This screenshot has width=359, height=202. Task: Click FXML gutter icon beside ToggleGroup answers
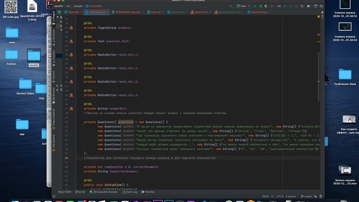coord(71,28)
